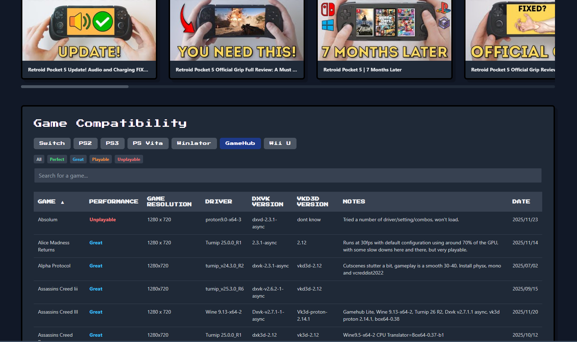Sort by the DRIVER column header
Screen dimensions: 577x342
218,201
